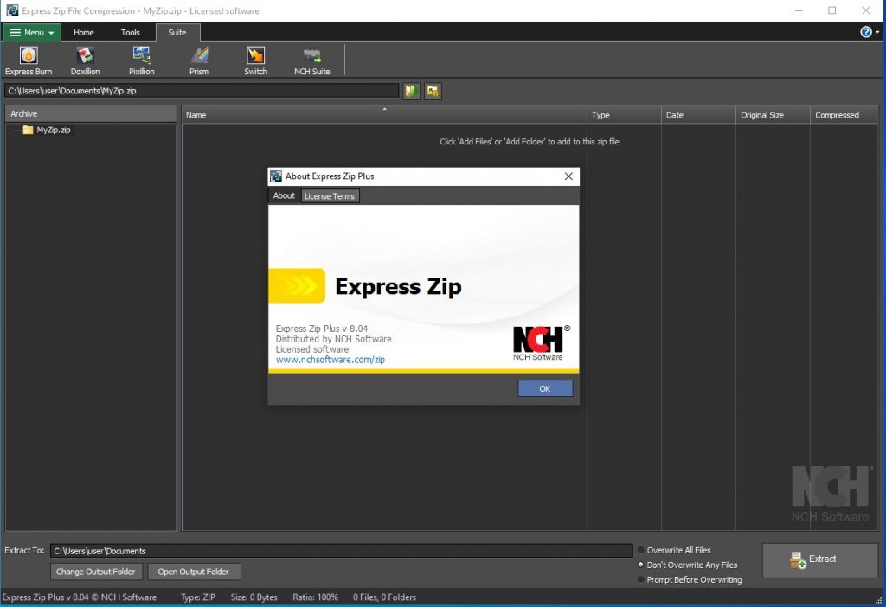Launch Prism video converter
The width and height of the screenshot is (886, 607).
coord(199,61)
